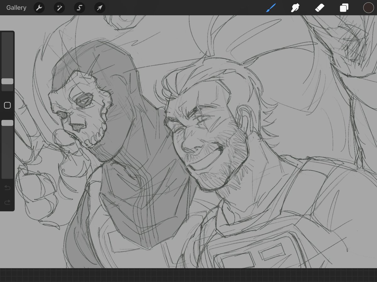Redo stroke with sidebar arrow
The height and width of the screenshot is (282, 377).
[7, 202]
